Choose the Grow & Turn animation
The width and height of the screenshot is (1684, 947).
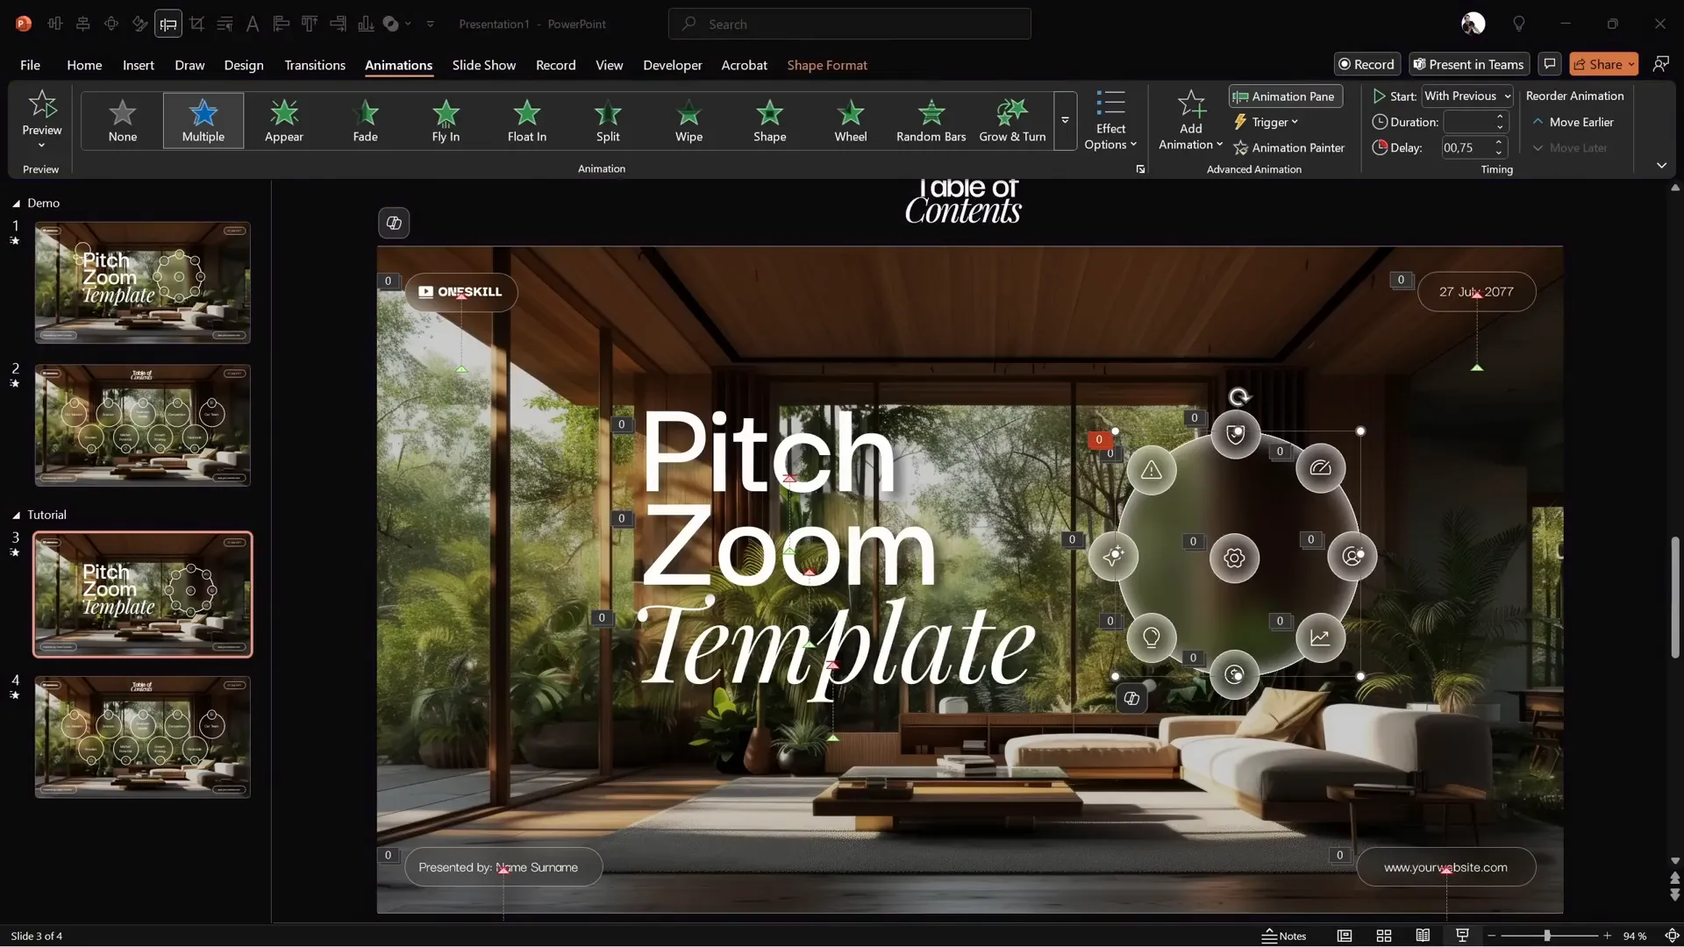1011,120
